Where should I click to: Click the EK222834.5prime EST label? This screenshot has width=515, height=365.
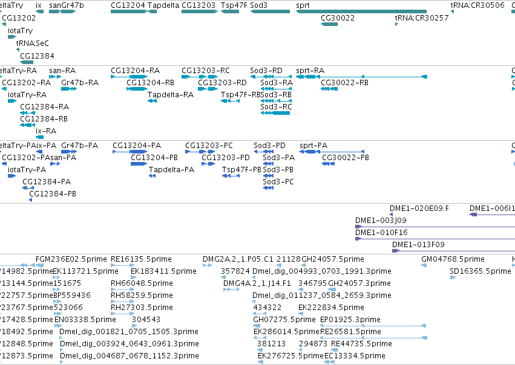(x=331, y=308)
